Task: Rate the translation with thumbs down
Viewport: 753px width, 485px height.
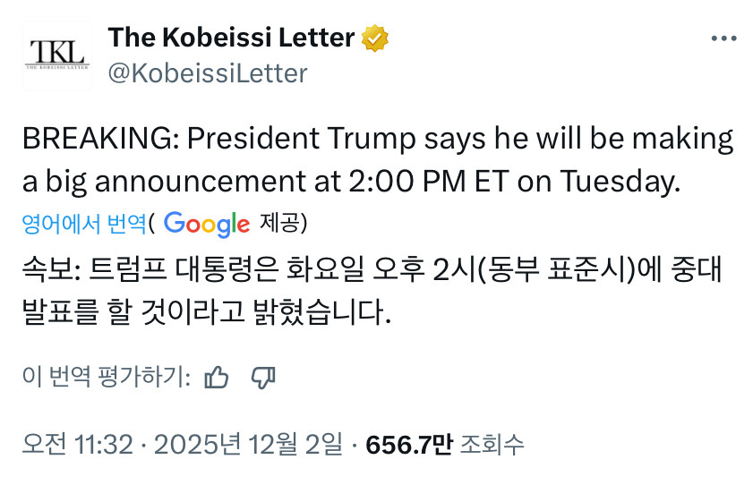Action: (x=262, y=379)
